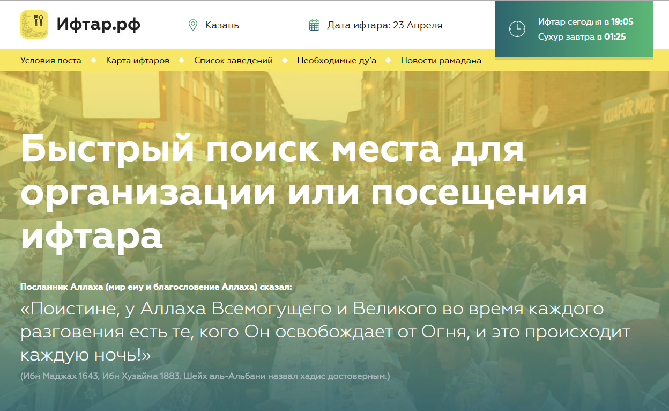Screen dimensions: 669x411
Task: Click diamond separator before Новости рамадана
Action: pos(389,61)
